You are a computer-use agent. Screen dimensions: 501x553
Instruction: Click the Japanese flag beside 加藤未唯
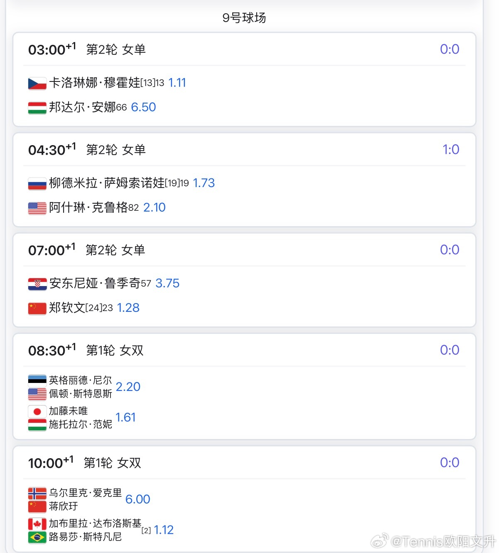(37, 412)
